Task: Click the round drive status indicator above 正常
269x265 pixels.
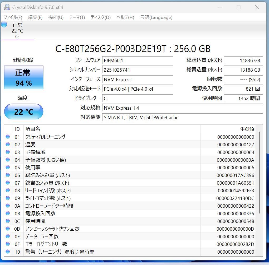Action: tap(4, 24)
